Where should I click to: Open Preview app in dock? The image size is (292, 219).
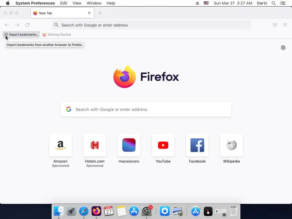(177, 211)
